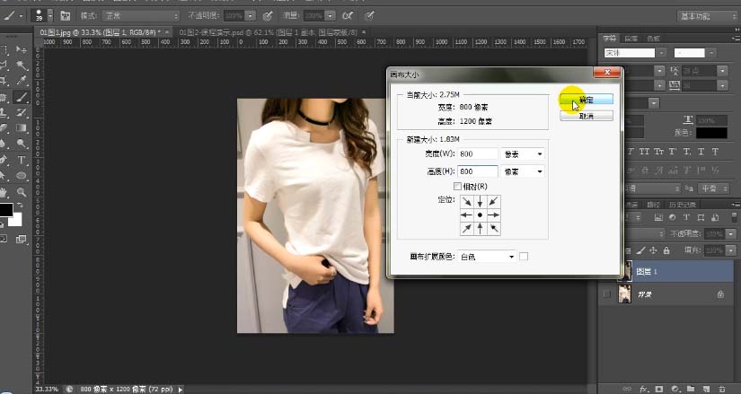
Task: Open layer opacity dropdown arrow
Action: click(x=731, y=234)
